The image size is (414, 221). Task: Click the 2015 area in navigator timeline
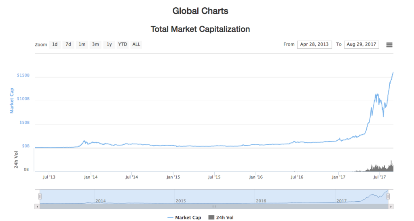(181, 200)
